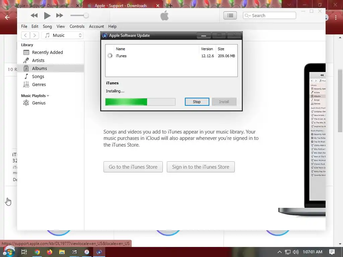343x257 pixels.
Task: Open the Edit menu
Action: (35, 26)
